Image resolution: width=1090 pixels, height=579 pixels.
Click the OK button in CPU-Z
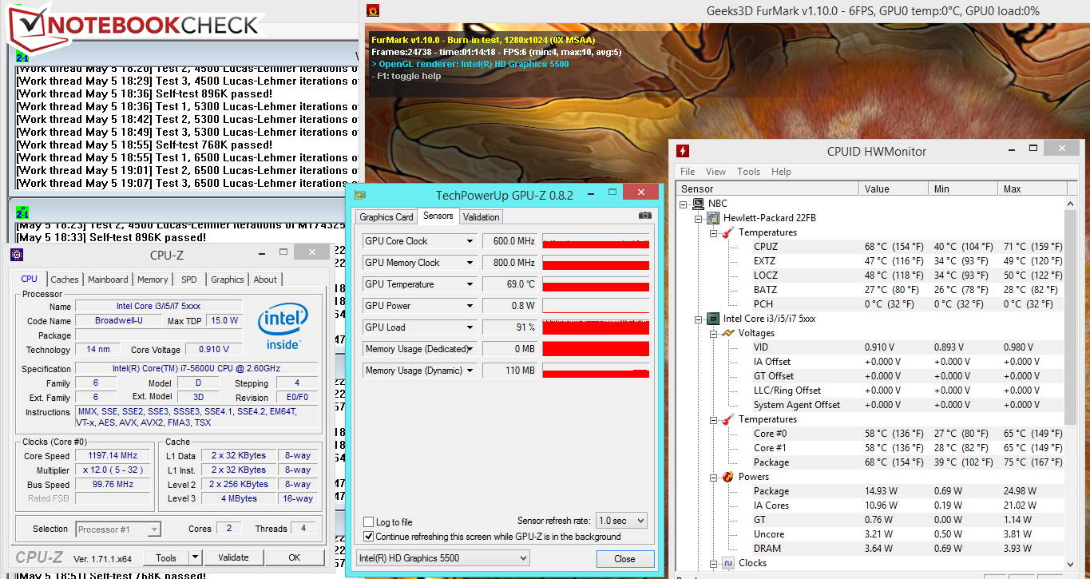tap(295, 557)
